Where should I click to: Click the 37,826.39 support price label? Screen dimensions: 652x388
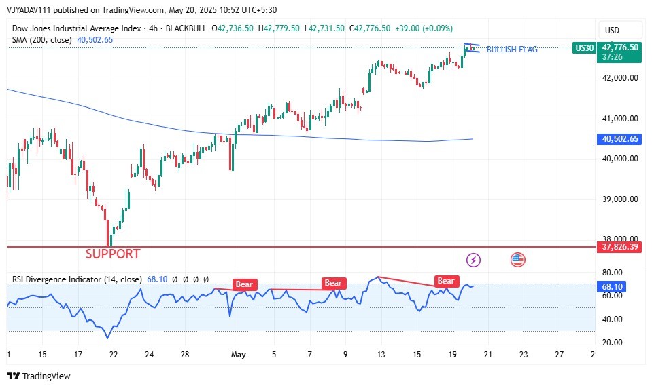[x=619, y=247]
